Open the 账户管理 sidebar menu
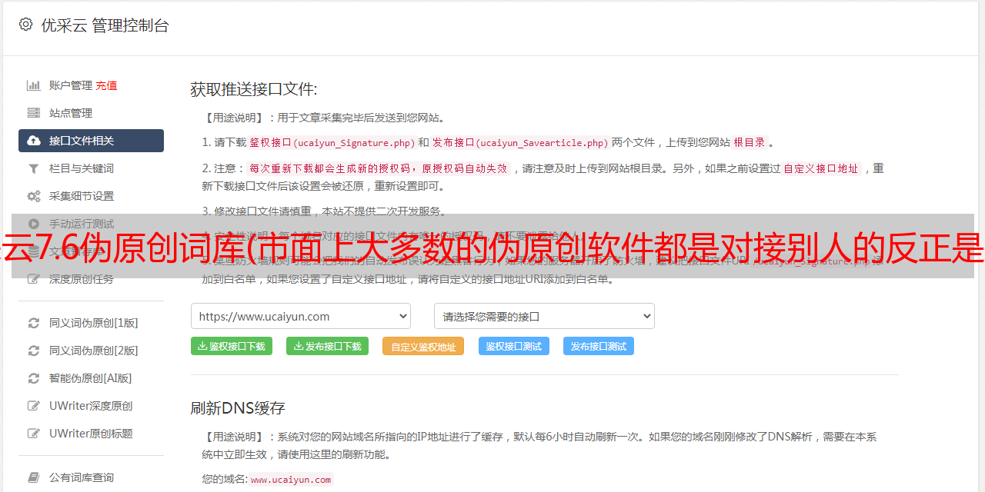This screenshot has height=492, width=985. click(71, 85)
